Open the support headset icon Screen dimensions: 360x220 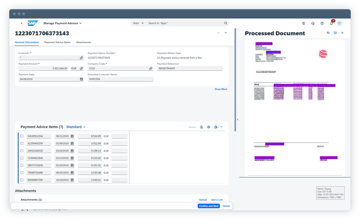pos(313,23)
